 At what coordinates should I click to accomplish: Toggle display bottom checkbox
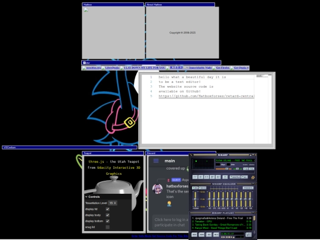pyautogui.click(x=107, y=221)
